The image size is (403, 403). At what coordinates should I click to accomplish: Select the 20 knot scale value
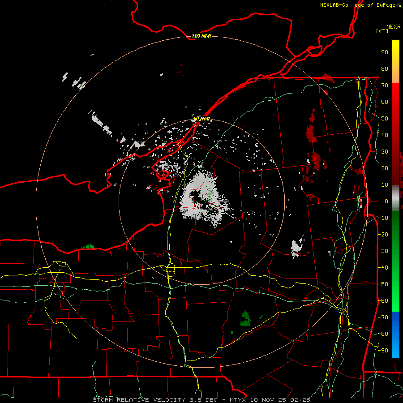click(385, 168)
